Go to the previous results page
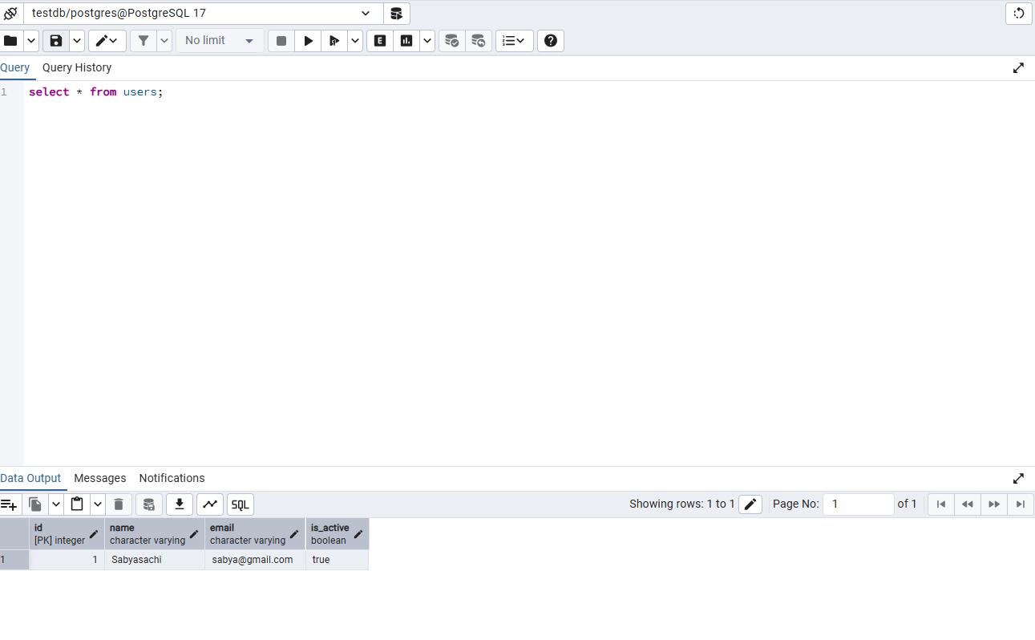Image resolution: width=1035 pixels, height=640 pixels. coord(968,504)
